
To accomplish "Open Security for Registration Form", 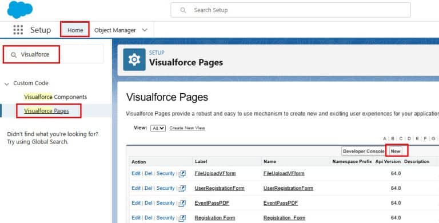I will point(165,218).
